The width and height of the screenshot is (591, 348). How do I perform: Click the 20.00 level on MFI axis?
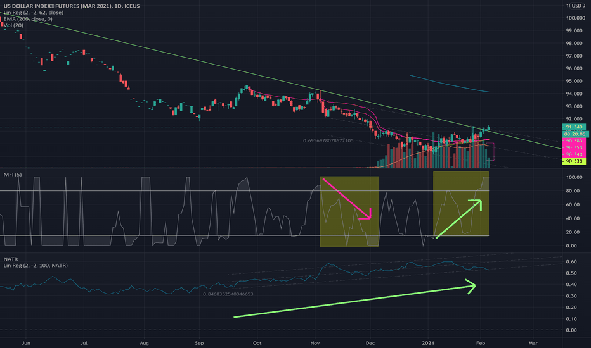click(x=573, y=232)
